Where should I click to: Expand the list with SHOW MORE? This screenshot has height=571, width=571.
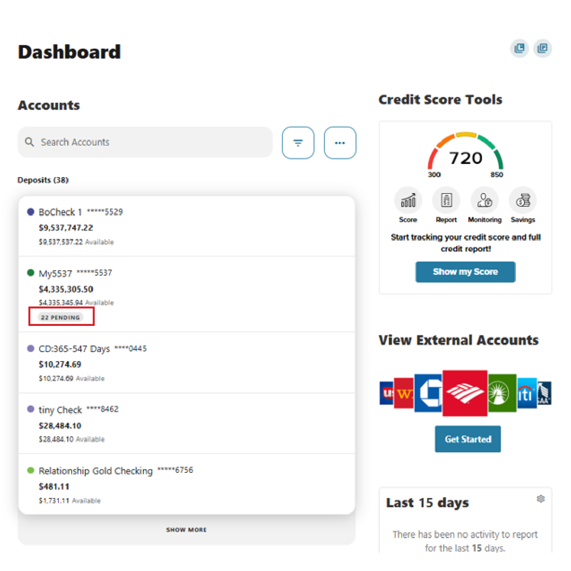(x=186, y=530)
